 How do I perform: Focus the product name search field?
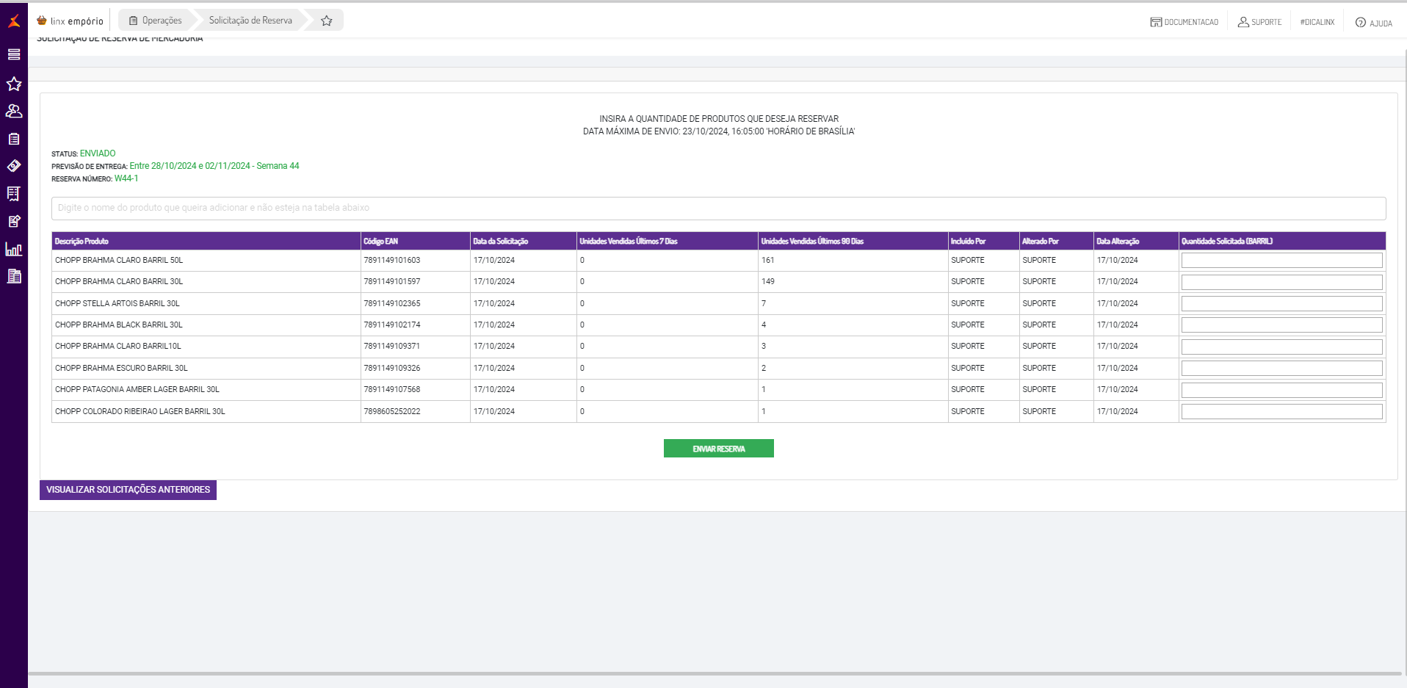pyautogui.click(x=719, y=208)
